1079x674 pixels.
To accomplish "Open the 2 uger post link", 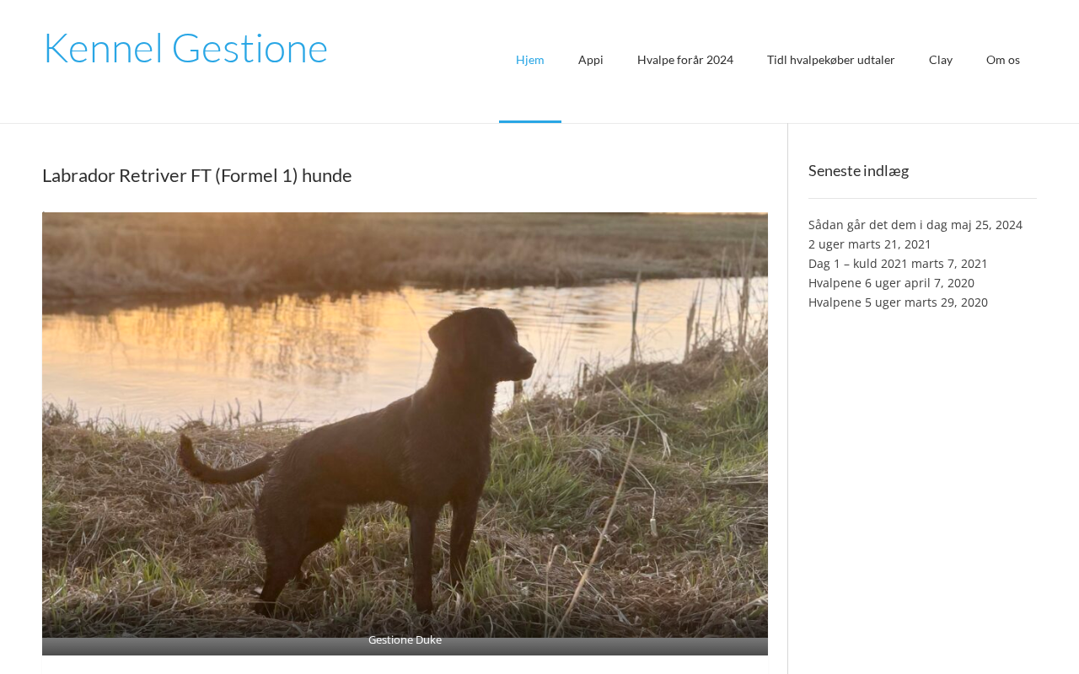I will (x=826, y=244).
